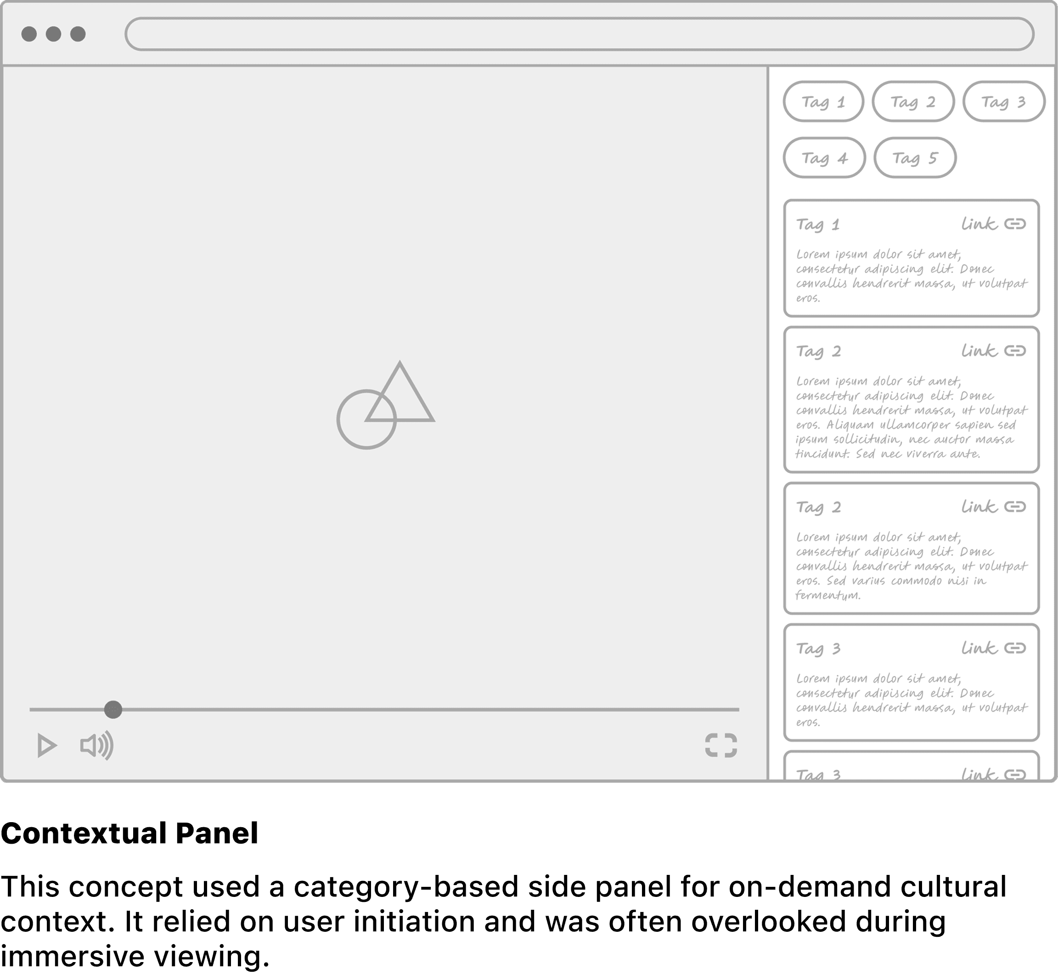This screenshot has width=1058, height=974.
Task: Click the Tag 3 card lorem ipsum description
Action: tap(911, 699)
